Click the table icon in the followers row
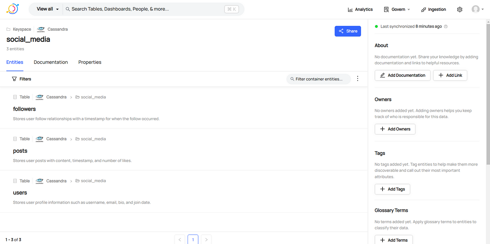The image size is (490, 244). click(15, 97)
